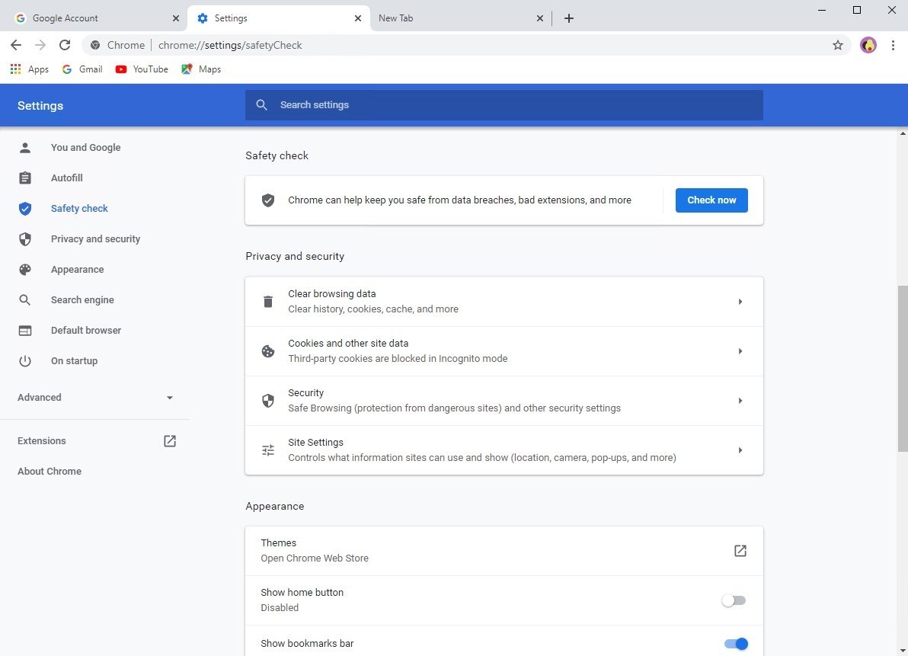Screen dimensions: 908x656
Task: Open the Maps bookmark
Action: click(x=201, y=69)
